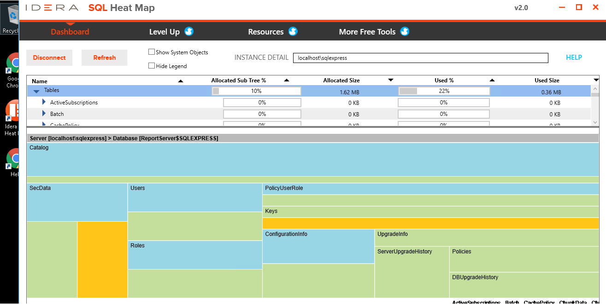Collapse the Tables tree node

coord(36,91)
